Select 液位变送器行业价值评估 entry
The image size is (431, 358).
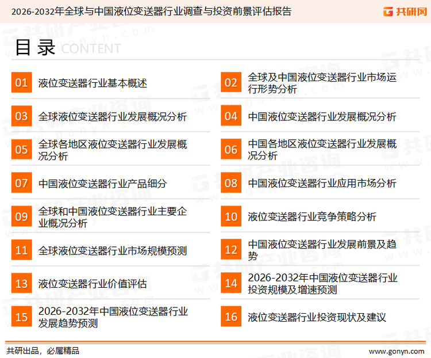(x=93, y=284)
